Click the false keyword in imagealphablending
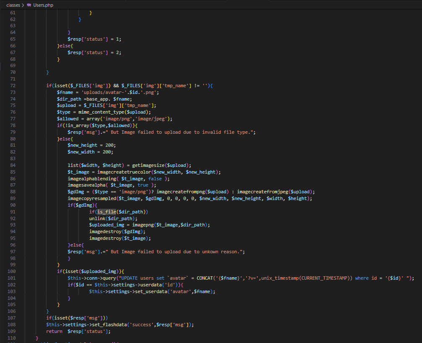 click(x=155, y=178)
